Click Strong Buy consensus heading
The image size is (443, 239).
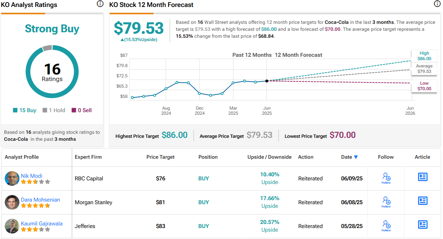[52, 29]
